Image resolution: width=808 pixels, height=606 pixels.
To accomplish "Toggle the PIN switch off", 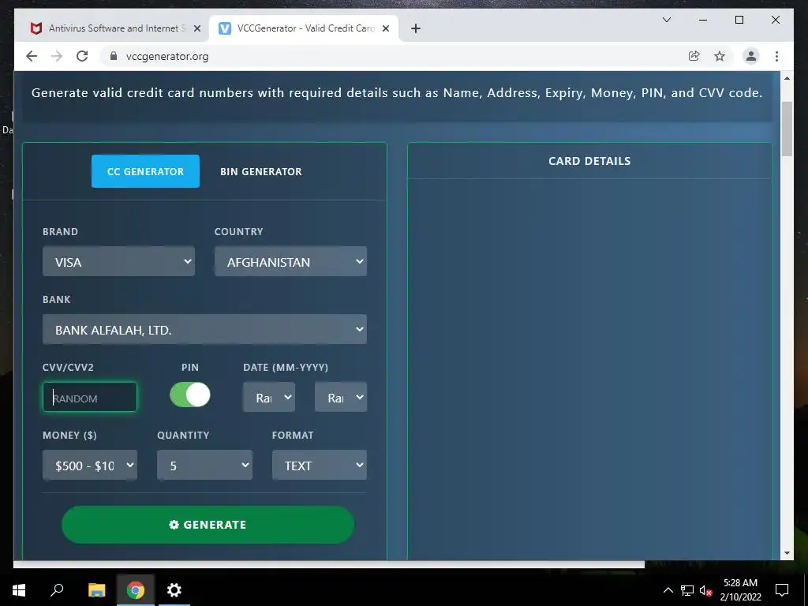I will pos(189,395).
